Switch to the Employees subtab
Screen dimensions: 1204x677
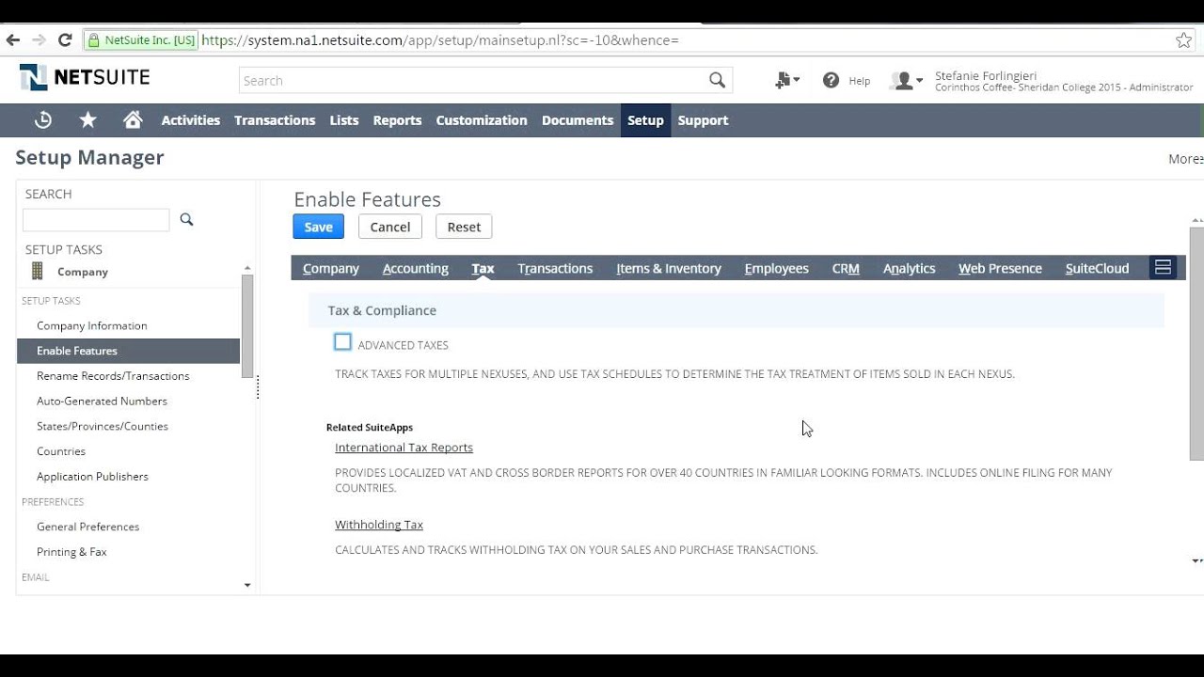click(777, 268)
